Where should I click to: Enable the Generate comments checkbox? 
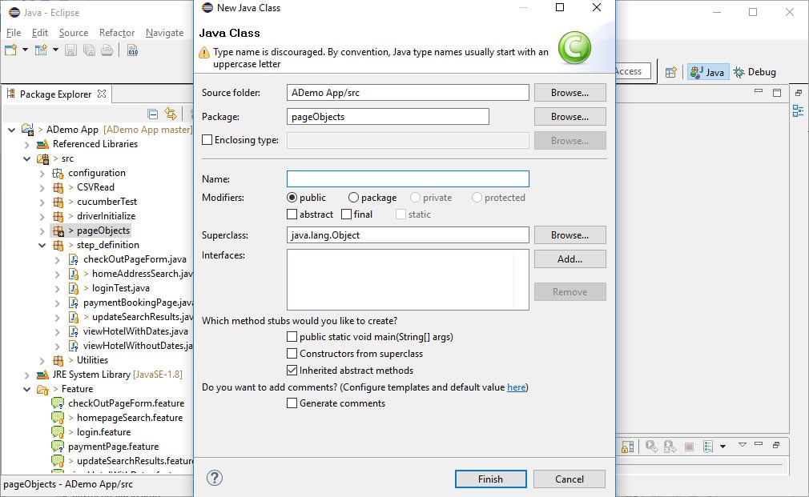click(292, 403)
